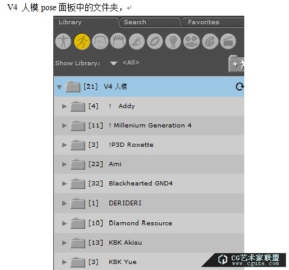Select the <All> library value
Screen dimensions: 289x270
(131, 63)
